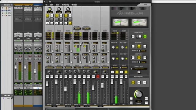196x110 pixels.
Task: Select HP1 as Monitor Source
Action: click(x=139, y=82)
